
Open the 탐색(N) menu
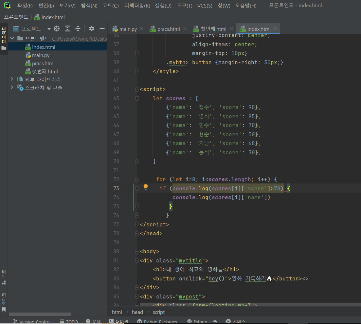89,6
